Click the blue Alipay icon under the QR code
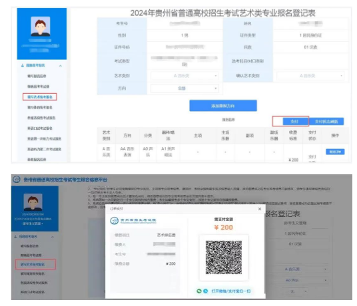The height and width of the screenshot is (306, 357). coord(206,291)
